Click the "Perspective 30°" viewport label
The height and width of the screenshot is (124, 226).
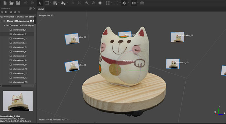pos(46,15)
